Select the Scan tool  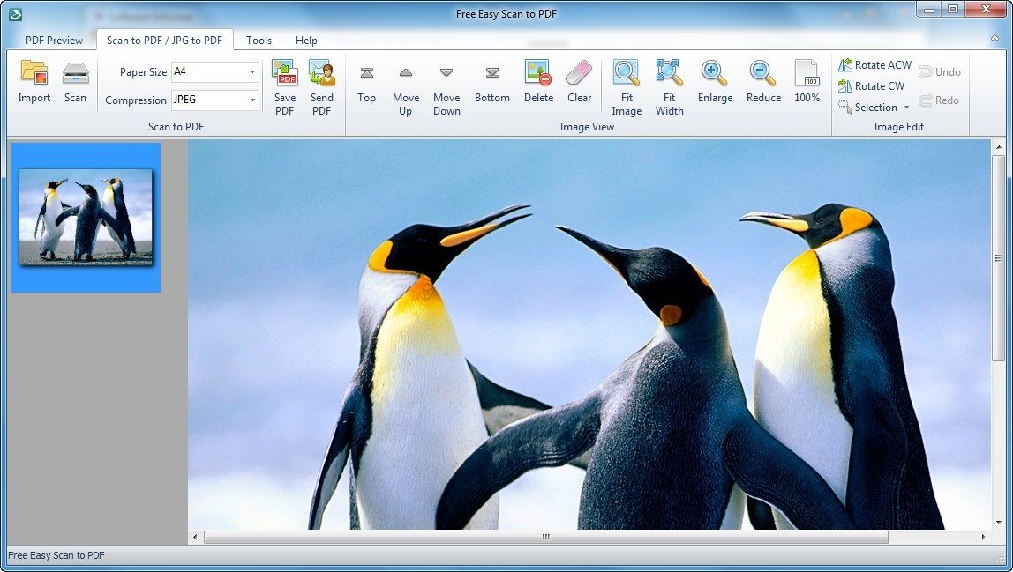click(75, 83)
